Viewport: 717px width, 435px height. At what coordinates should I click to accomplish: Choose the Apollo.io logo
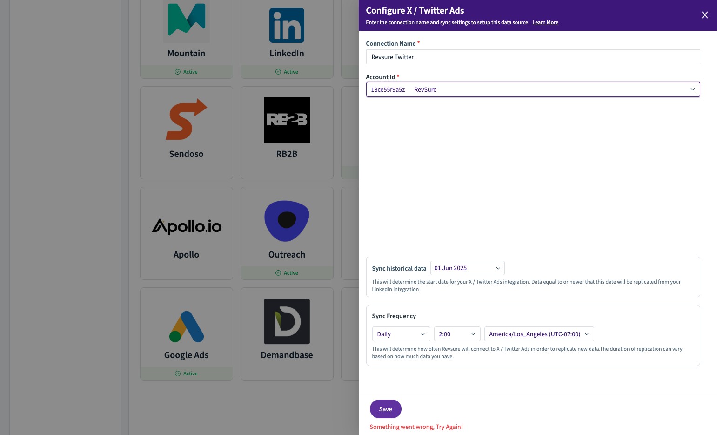[187, 226]
